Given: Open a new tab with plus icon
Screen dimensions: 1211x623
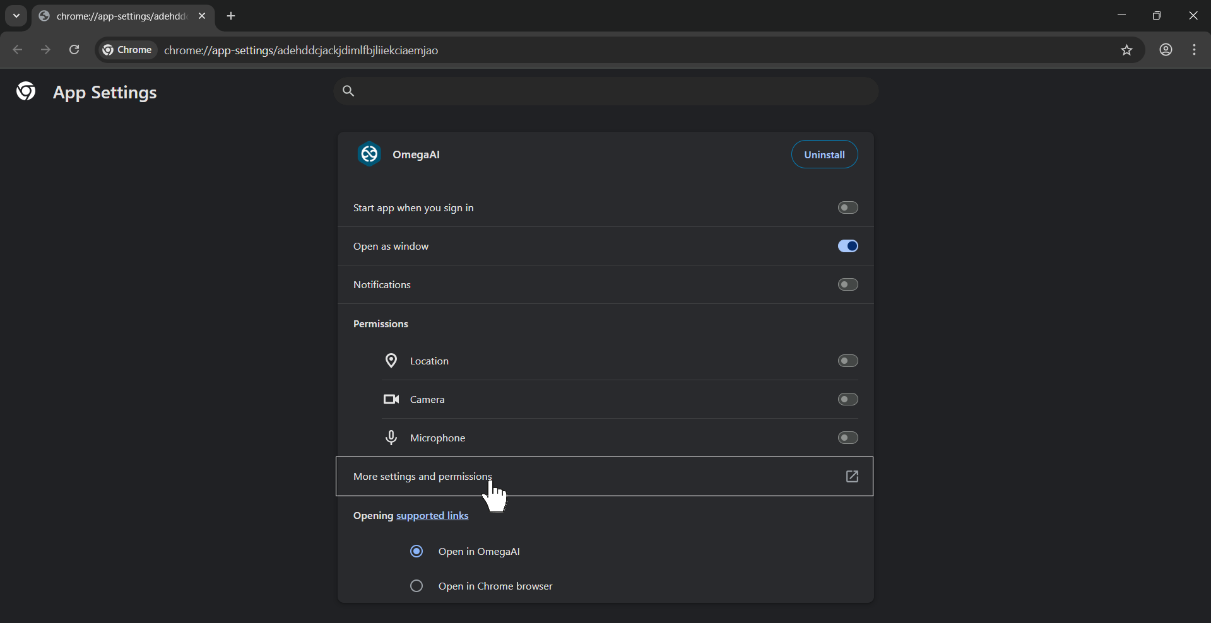Looking at the screenshot, I should point(231,16).
